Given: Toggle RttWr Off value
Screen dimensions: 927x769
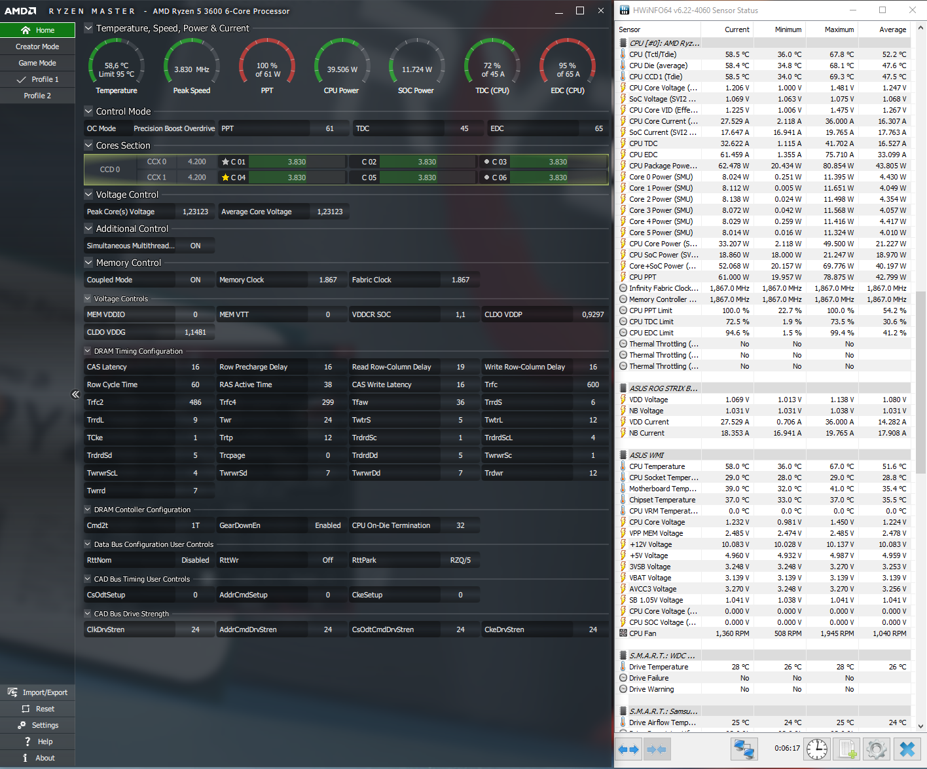Looking at the screenshot, I should [x=328, y=560].
